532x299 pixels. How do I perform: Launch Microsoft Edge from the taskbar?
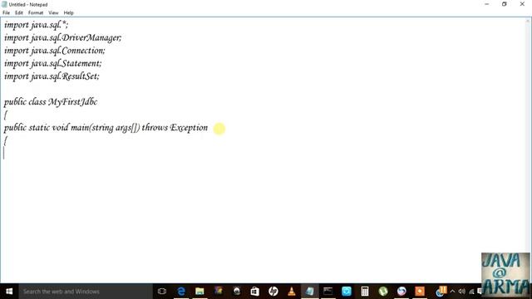click(x=181, y=292)
